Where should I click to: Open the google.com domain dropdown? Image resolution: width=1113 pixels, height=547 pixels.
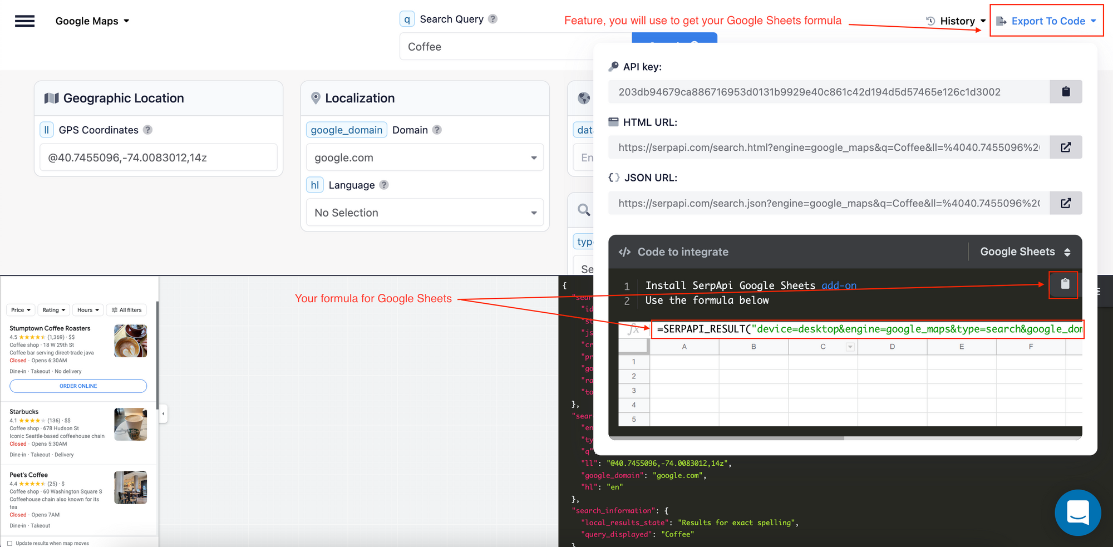425,157
